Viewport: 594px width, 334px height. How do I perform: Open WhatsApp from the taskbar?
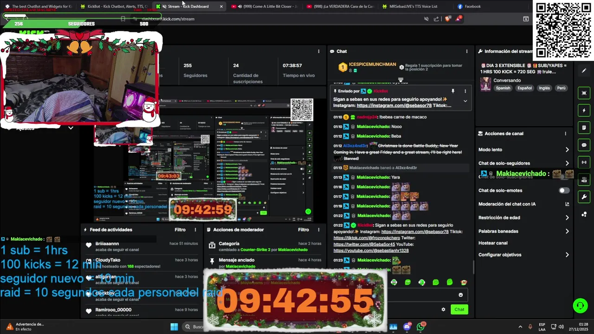[x=420, y=327]
